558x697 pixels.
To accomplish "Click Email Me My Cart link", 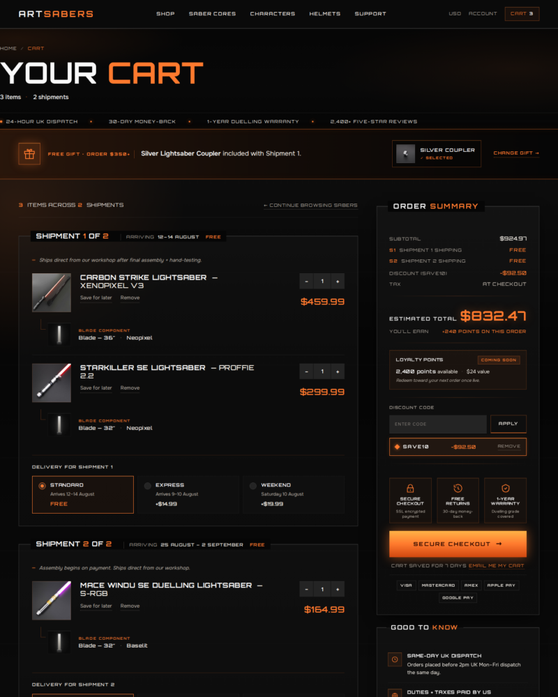I will 496,566.
